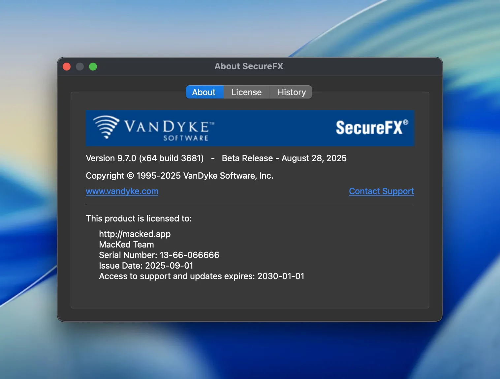This screenshot has width=500, height=379.
Task: Select the About tab
Action: (x=204, y=92)
